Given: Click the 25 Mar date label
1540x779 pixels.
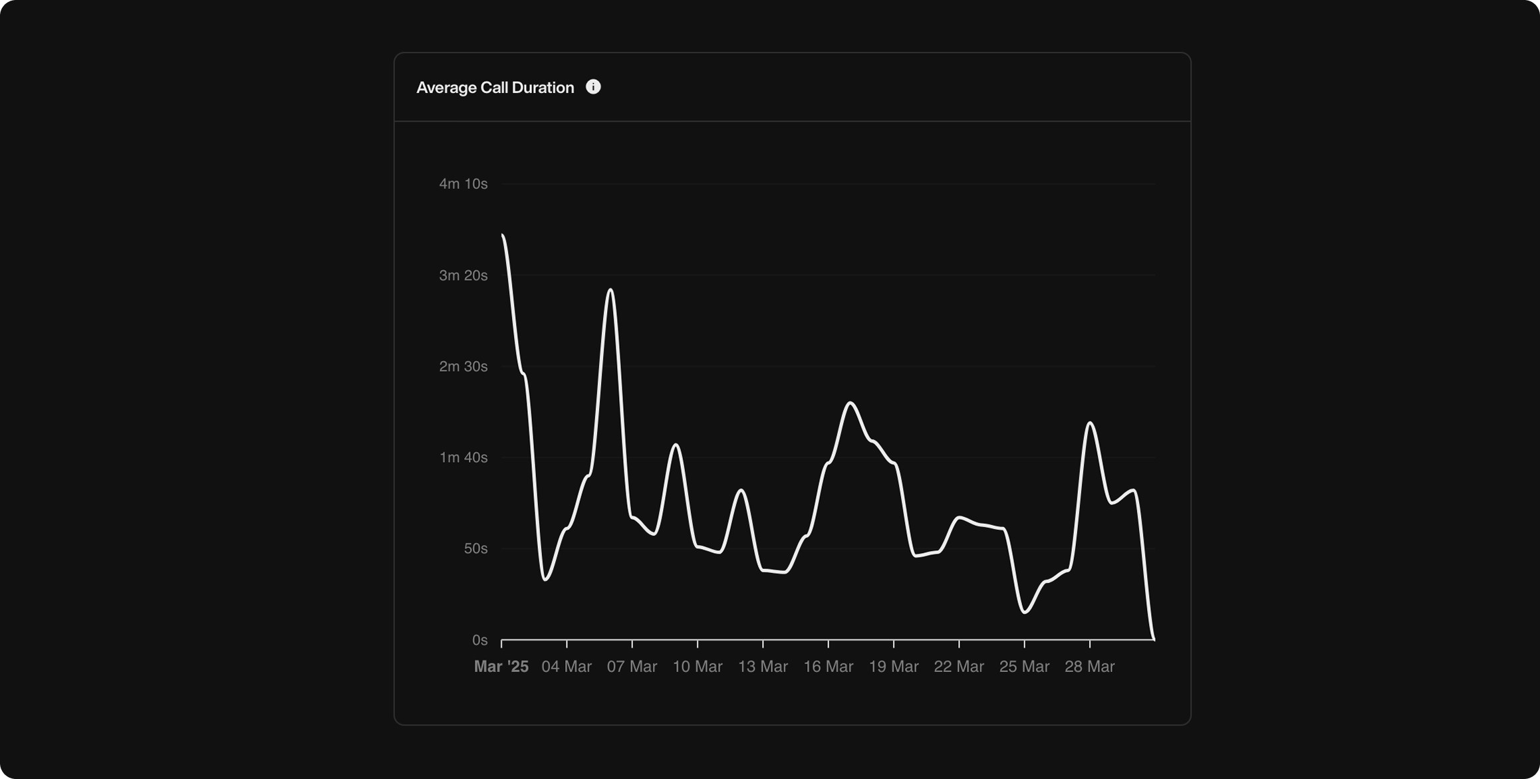Looking at the screenshot, I should point(1026,666).
